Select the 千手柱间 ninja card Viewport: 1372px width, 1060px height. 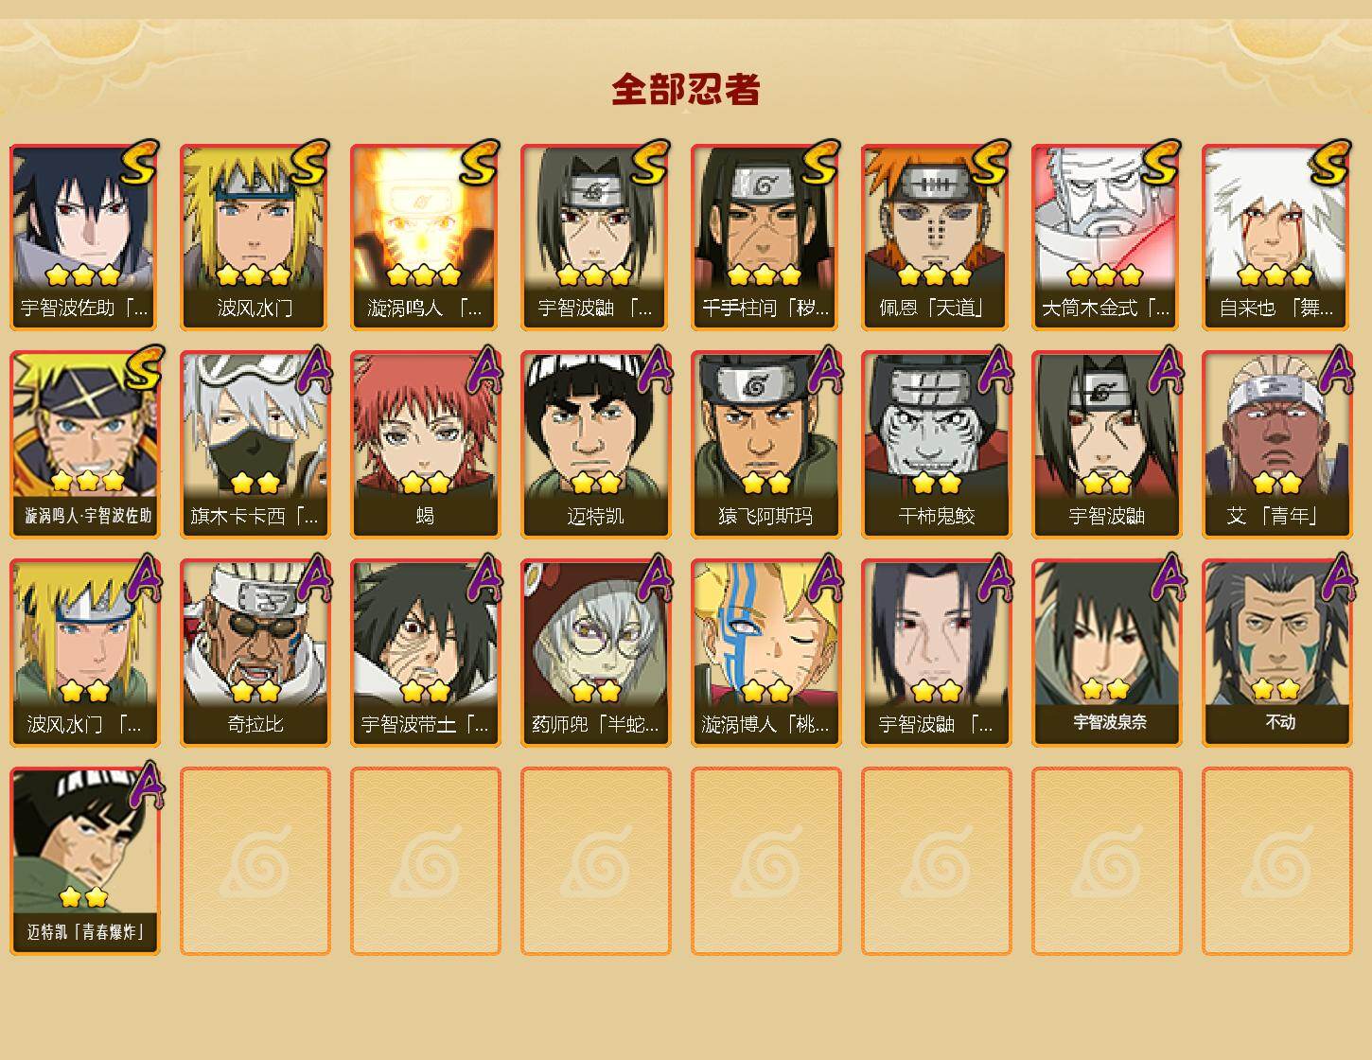766,237
